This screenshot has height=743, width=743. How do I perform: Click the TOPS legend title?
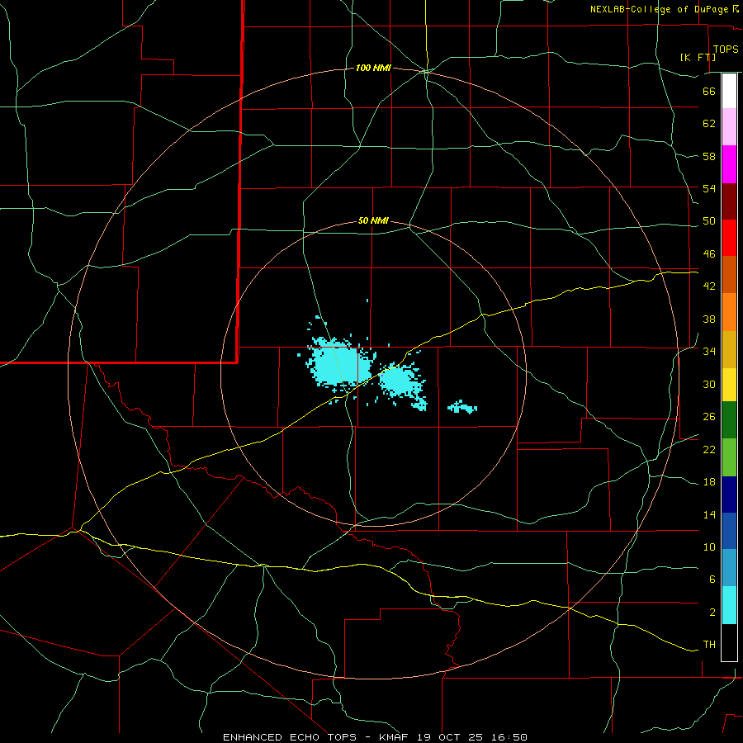(726, 50)
